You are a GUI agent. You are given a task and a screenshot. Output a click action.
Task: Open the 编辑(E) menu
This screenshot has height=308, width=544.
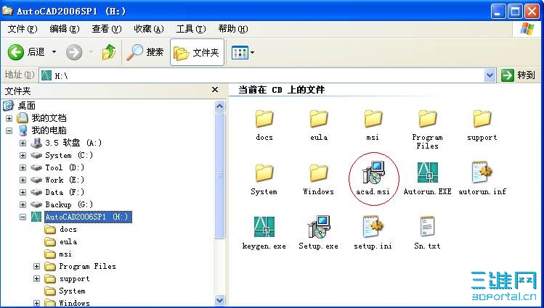click(65, 29)
